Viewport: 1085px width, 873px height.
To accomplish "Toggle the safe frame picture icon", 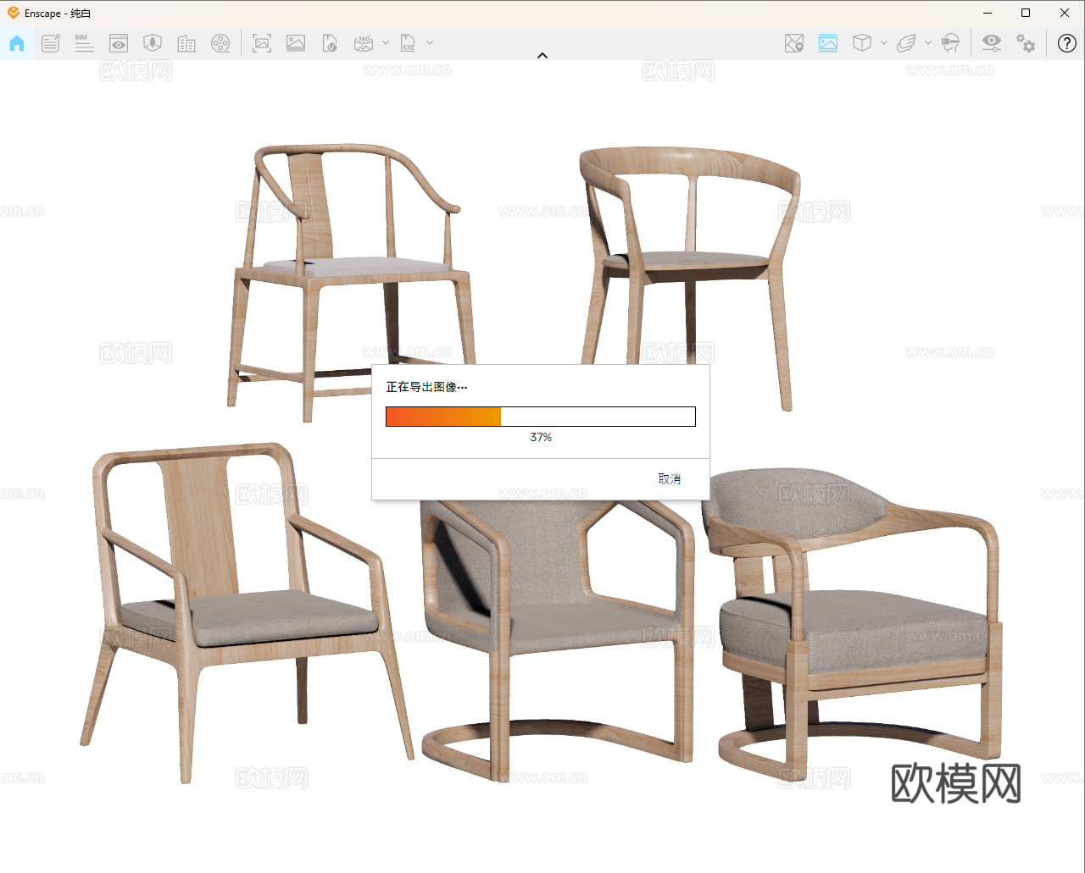I will 828,43.
